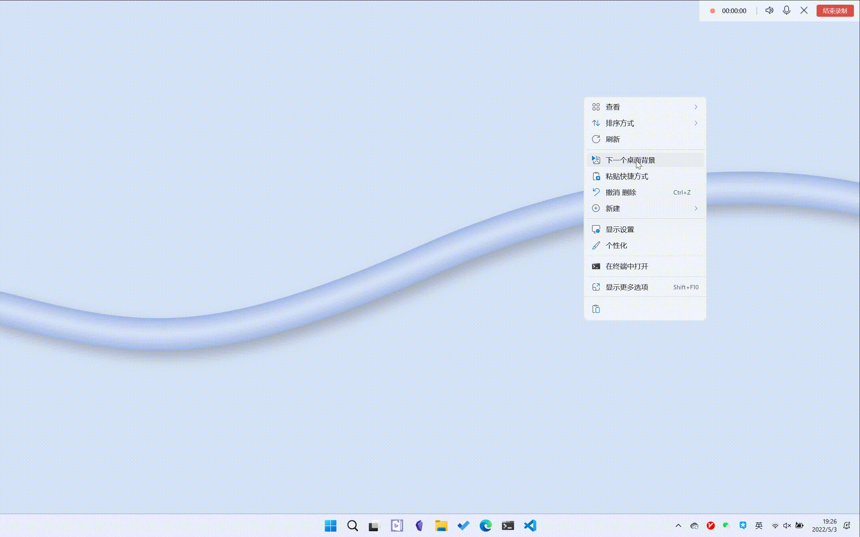Image resolution: width=860 pixels, height=537 pixels.
Task: Open Microsoft To Do checkmark icon
Action: tap(463, 525)
